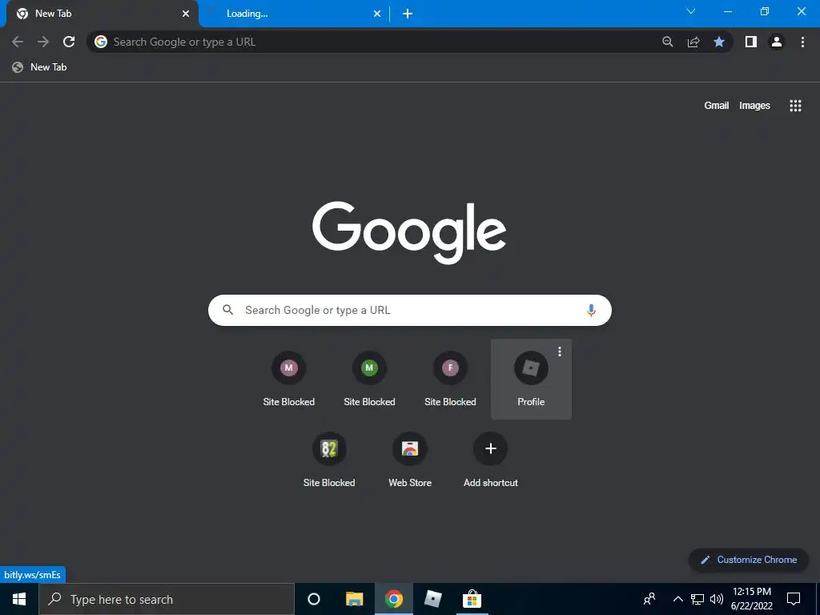
Task: Click the Google search box on the page
Action: (x=409, y=310)
